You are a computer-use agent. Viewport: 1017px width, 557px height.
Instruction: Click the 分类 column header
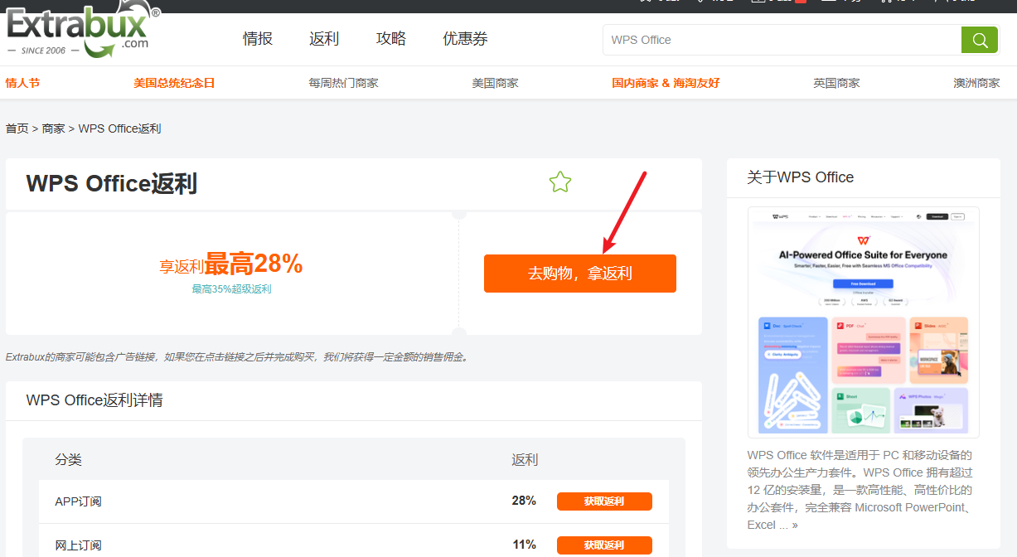coord(69,460)
